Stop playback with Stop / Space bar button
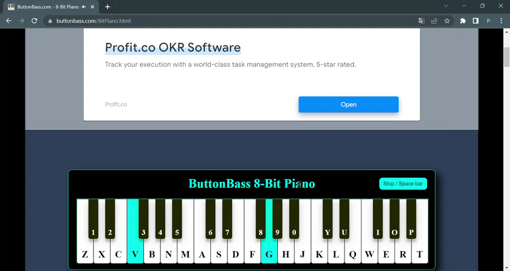The width and height of the screenshot is (510, 271). point(403,184)
